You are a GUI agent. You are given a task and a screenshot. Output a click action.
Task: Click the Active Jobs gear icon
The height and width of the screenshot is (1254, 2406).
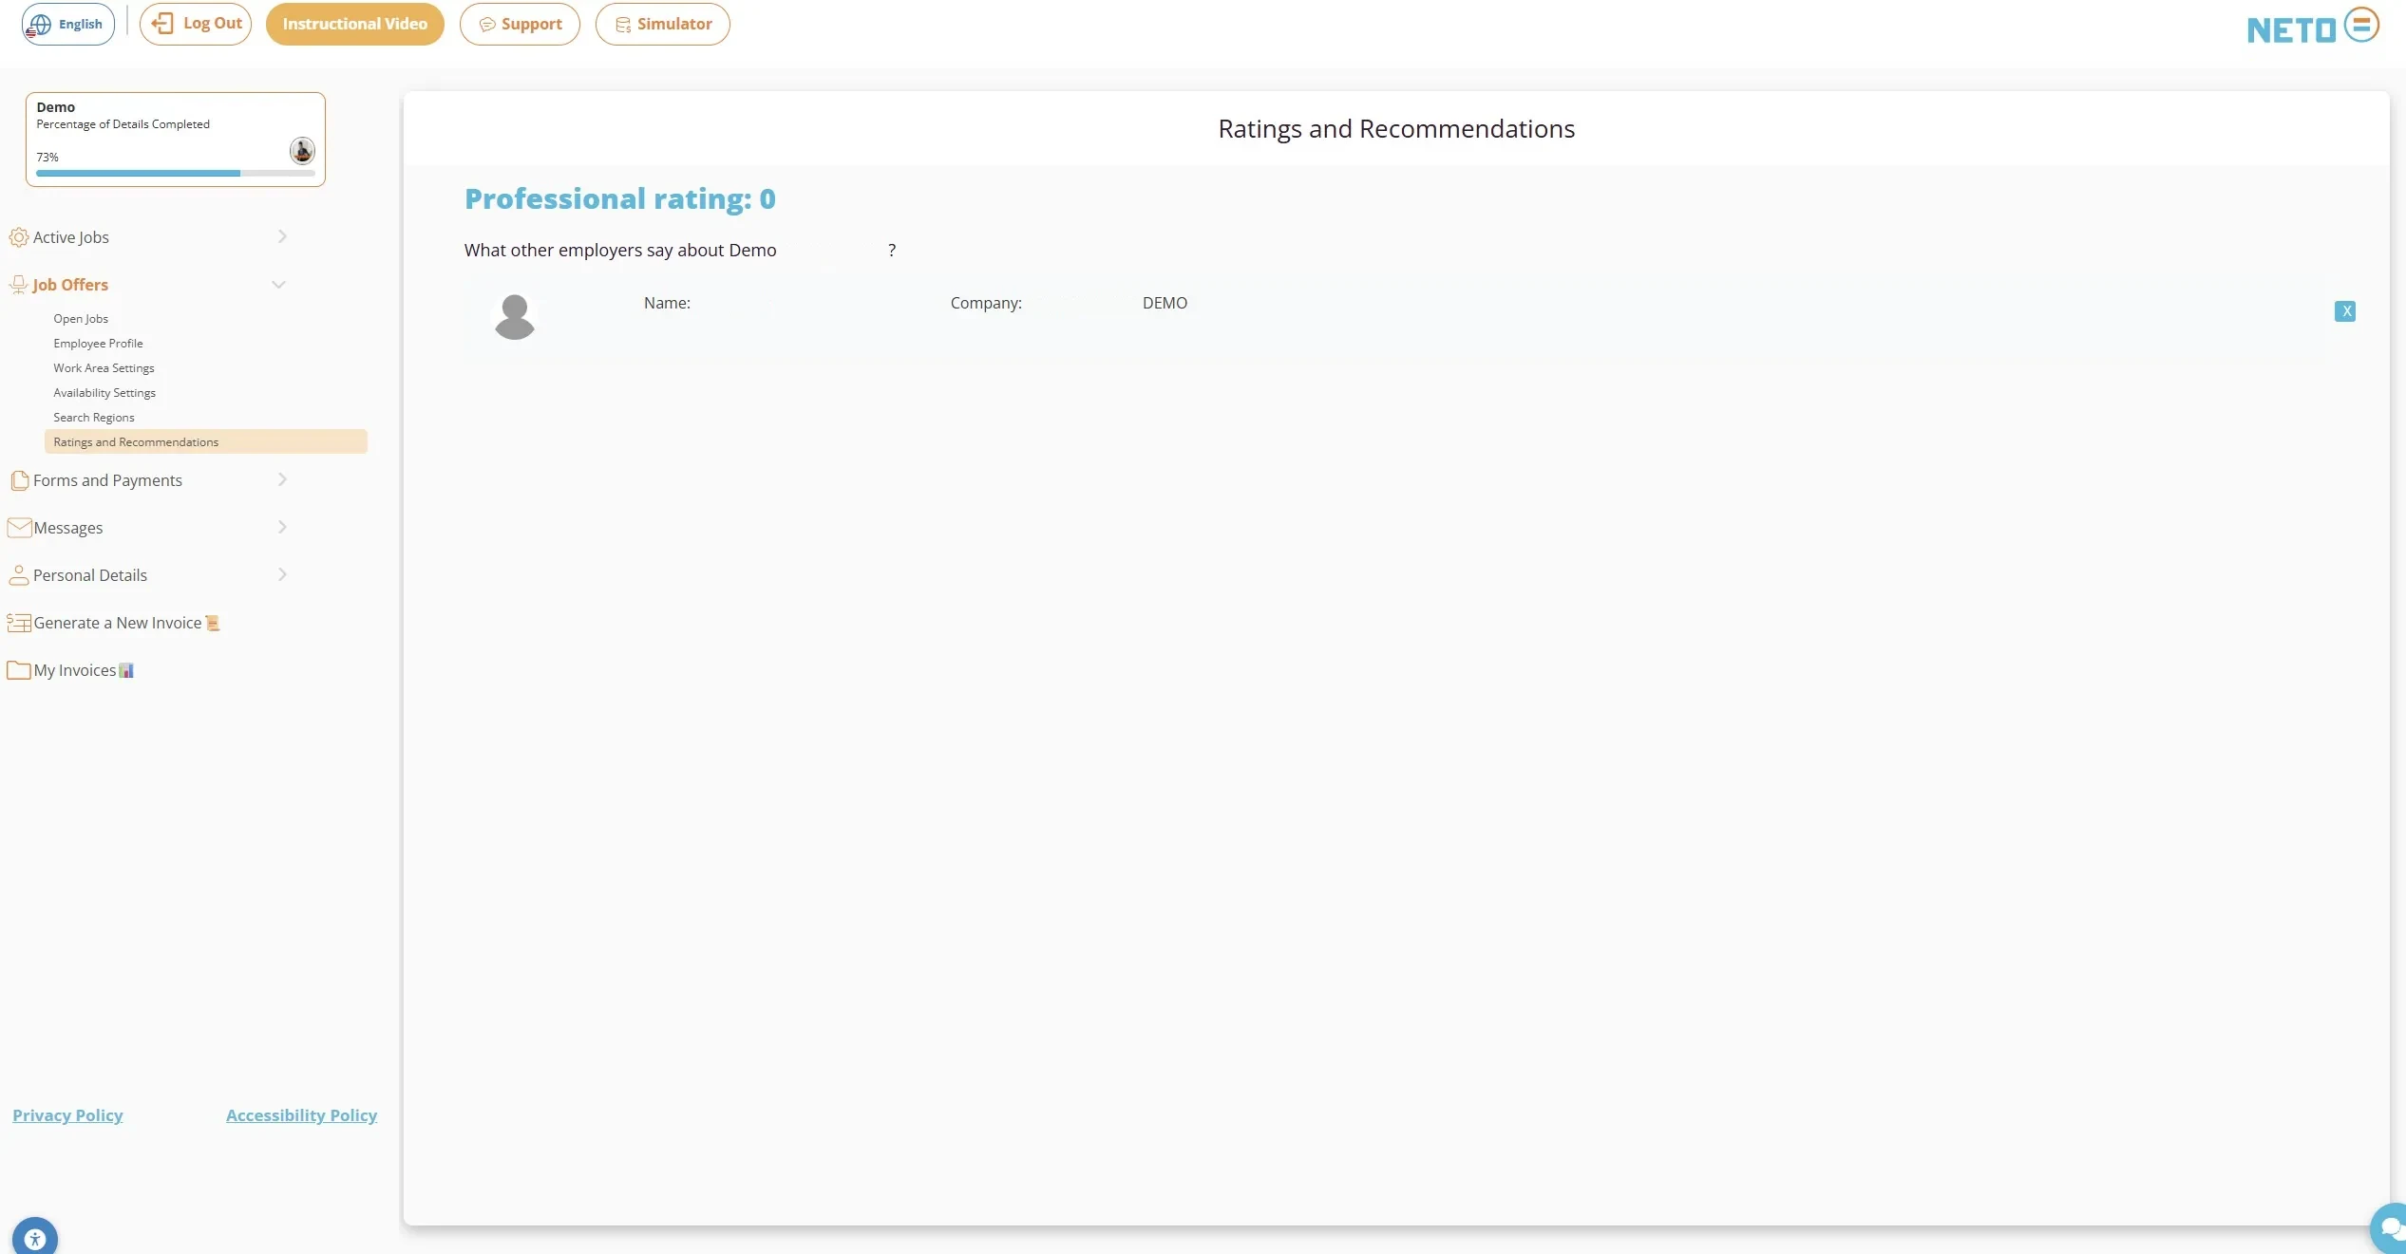pyautogui.click(x=18, y=237)
